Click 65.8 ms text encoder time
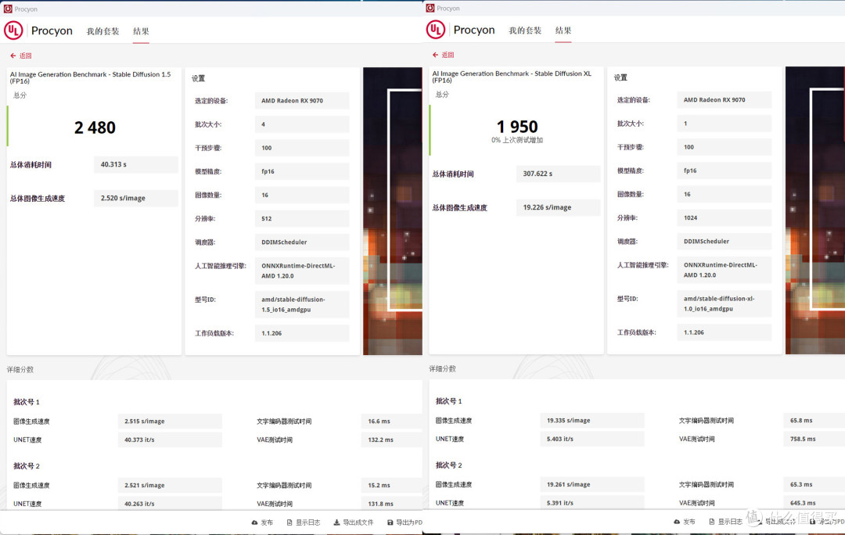This screenshot has width=845, height=535. tap(814, 420)
